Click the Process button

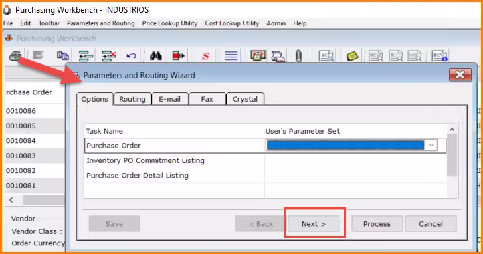pyautogui.click(x=377, y=224)
